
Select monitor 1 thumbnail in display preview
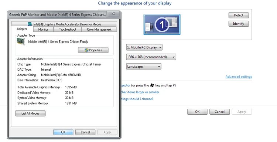[x=162, y=24]
